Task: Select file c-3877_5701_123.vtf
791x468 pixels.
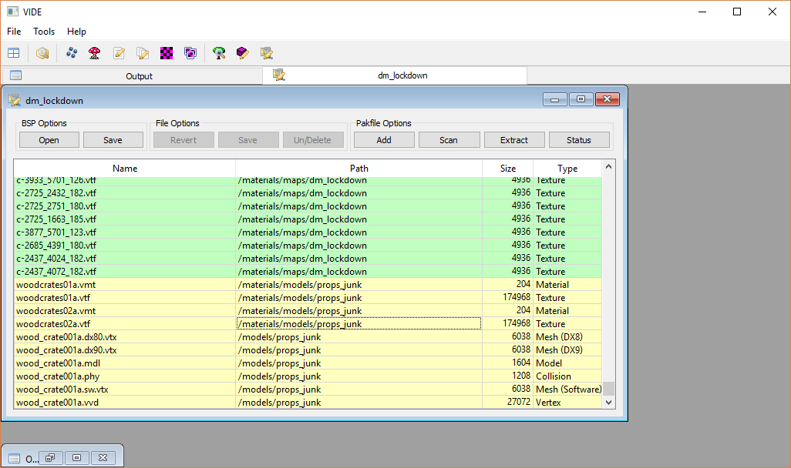Action: click(308, 232)
